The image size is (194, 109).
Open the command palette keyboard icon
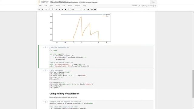pyautogui.click(x=84, y=9)
